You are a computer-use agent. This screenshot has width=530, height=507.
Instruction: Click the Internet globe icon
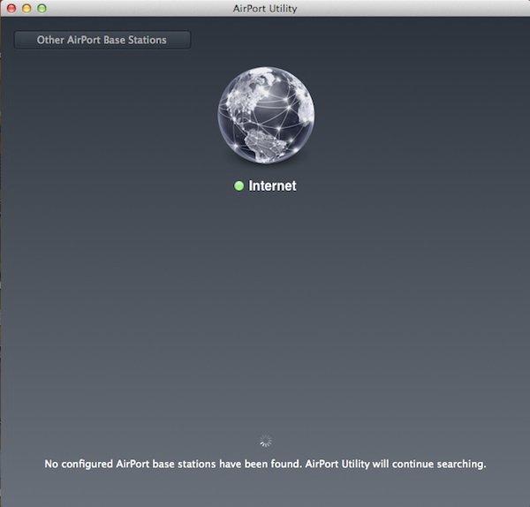pos(265,114)
